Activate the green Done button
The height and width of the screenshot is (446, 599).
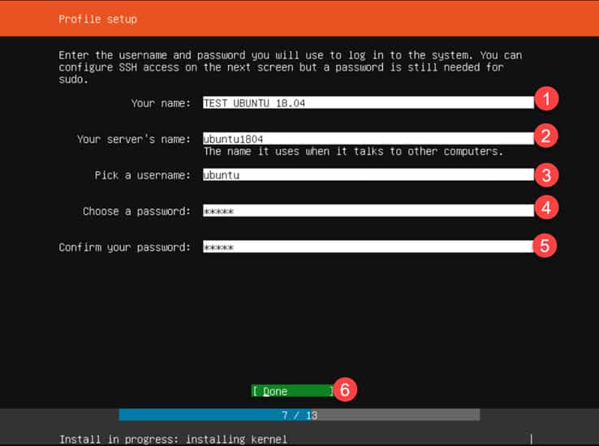[x=293, y=391]
